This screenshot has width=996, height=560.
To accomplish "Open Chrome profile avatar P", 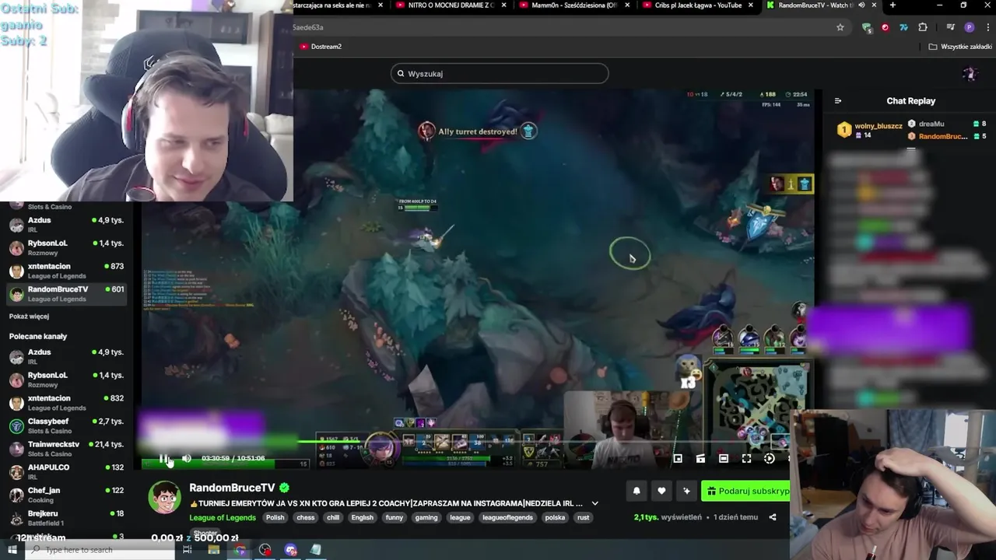I will [969, 27].
